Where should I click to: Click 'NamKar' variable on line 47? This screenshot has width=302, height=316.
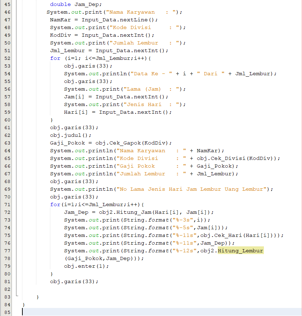pos(60,20)
